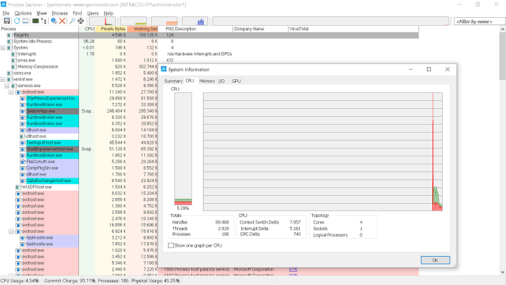
Task: Open the Find menu
Action: click(77, 13)
